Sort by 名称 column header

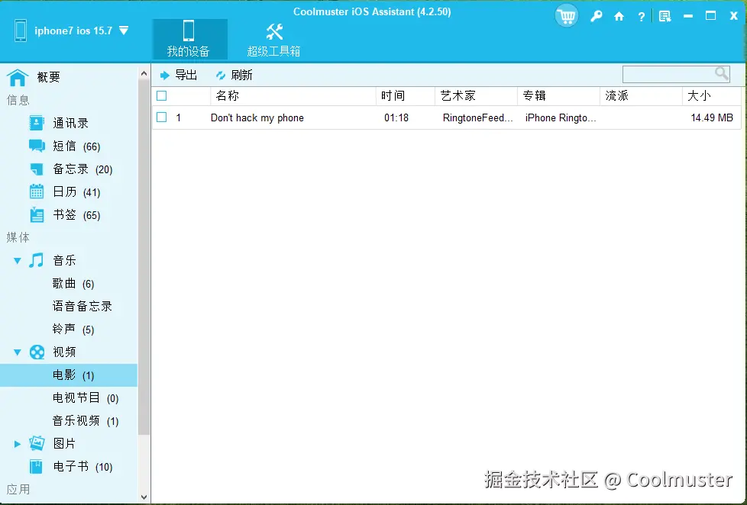pos(293,95)
